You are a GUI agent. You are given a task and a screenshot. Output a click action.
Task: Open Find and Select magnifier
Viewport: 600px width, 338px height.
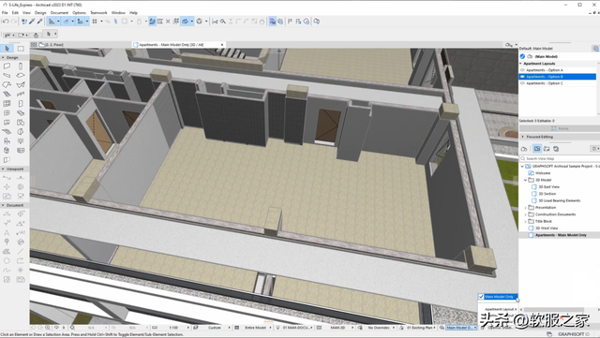pos(223,22)
